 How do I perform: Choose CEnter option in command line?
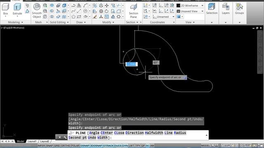tap(106, 133)
